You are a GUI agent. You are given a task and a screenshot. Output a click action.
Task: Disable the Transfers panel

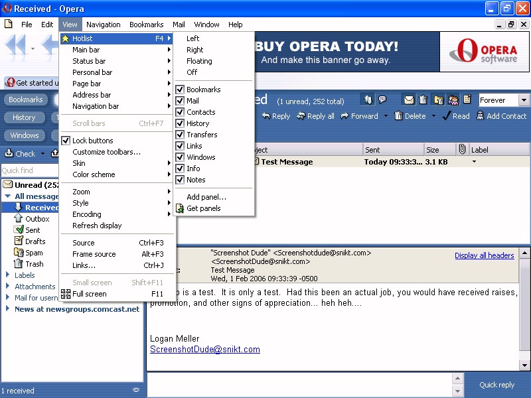coord(180,135)
